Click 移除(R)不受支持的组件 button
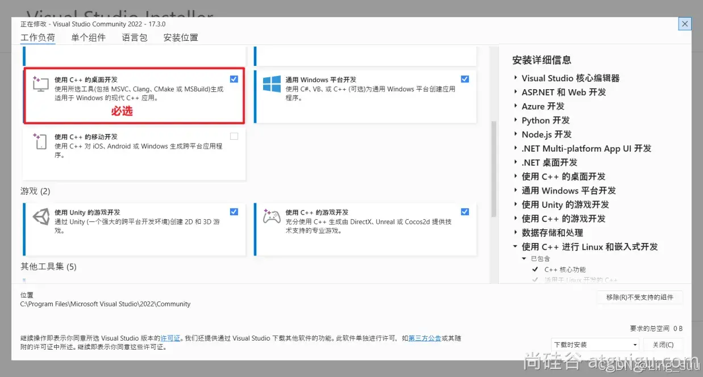The height and width of the screenshot is (377, 703). (639, 298)
